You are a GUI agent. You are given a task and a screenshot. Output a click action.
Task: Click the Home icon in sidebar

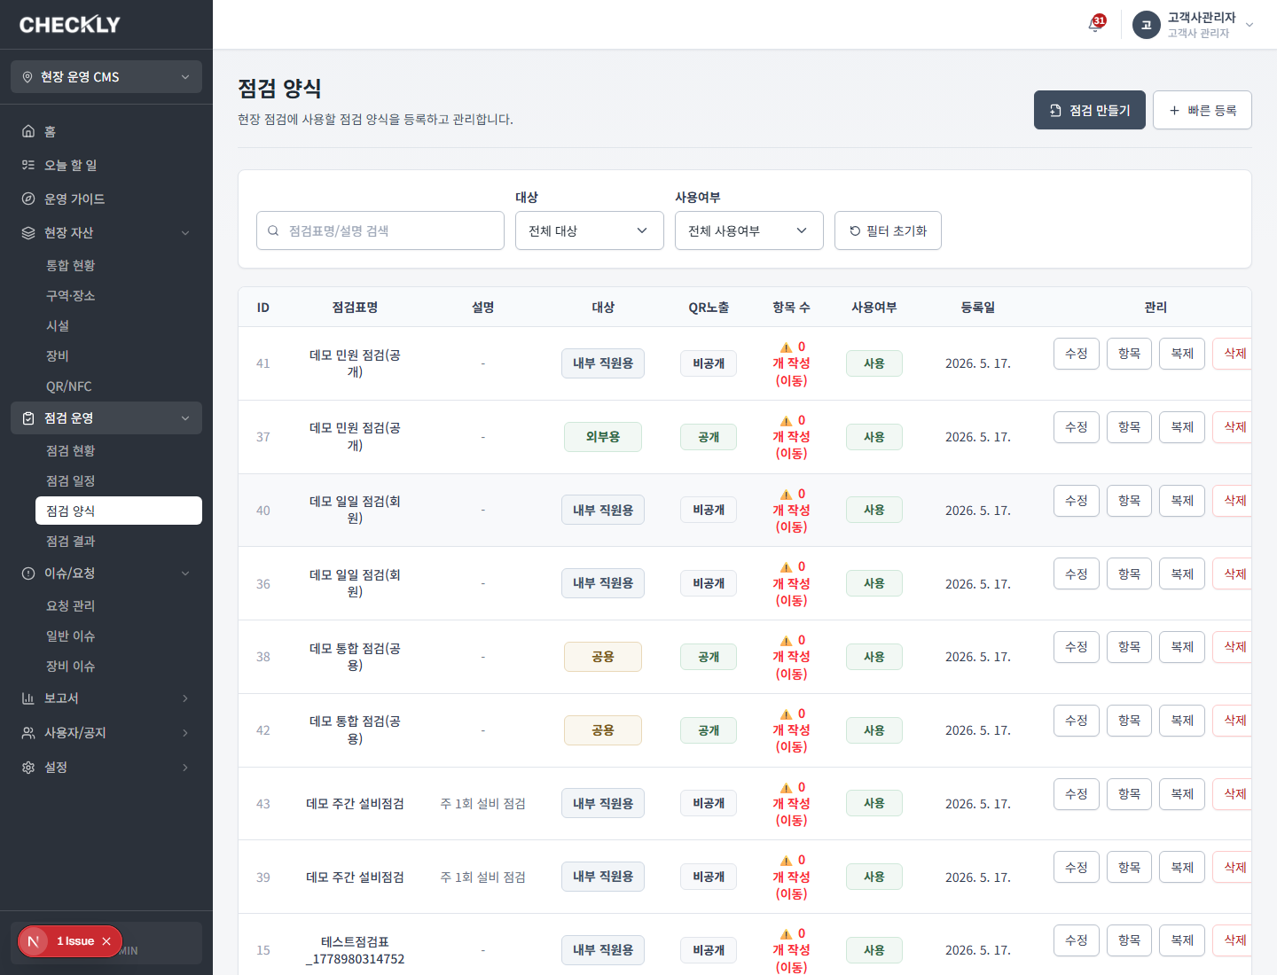click(x=28, y=131)
